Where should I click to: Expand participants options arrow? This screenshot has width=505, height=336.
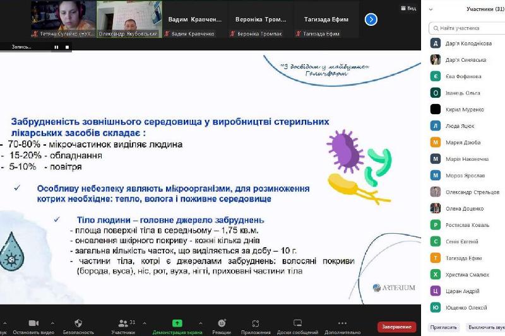145,323
